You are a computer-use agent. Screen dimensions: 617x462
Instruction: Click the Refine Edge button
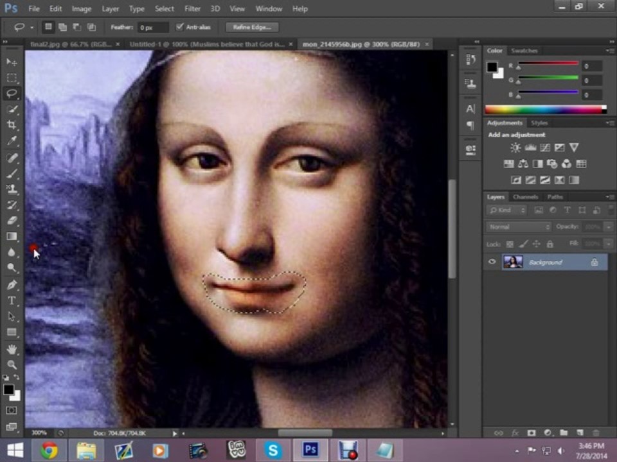click(252, 27)
